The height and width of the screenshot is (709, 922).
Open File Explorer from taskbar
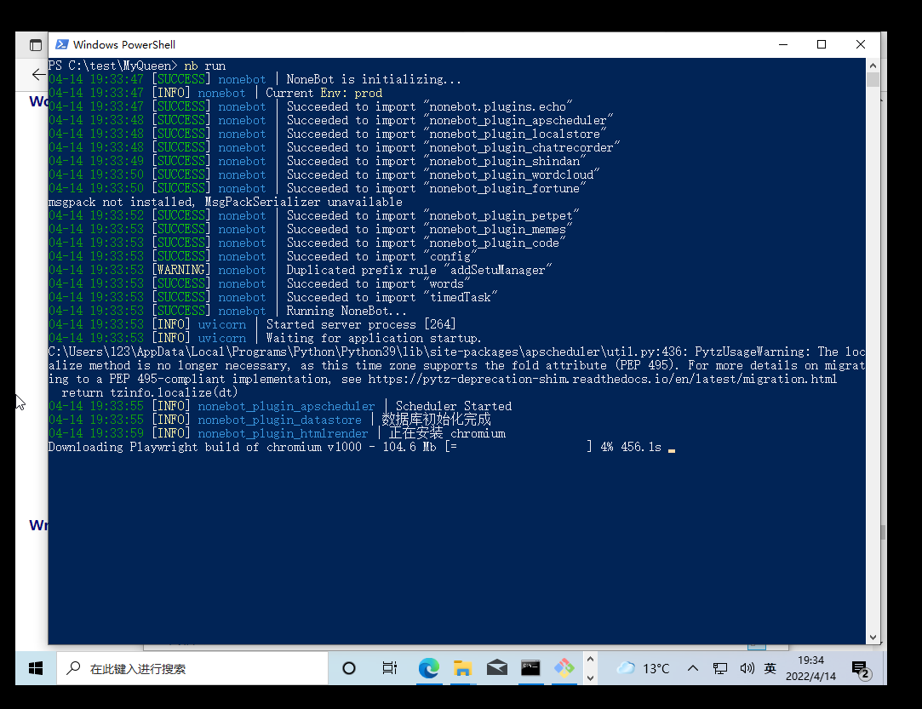pyautogui.click(x=463, y=668)
